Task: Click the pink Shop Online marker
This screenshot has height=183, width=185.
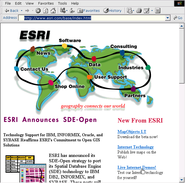Action: 51,82
